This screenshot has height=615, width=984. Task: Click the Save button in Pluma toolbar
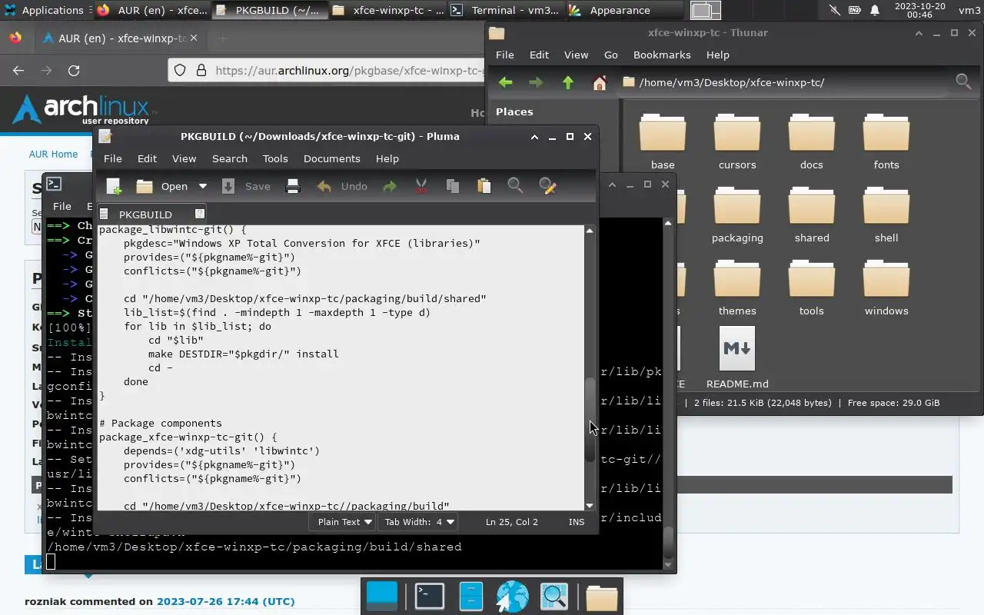[x=246, y=186]
